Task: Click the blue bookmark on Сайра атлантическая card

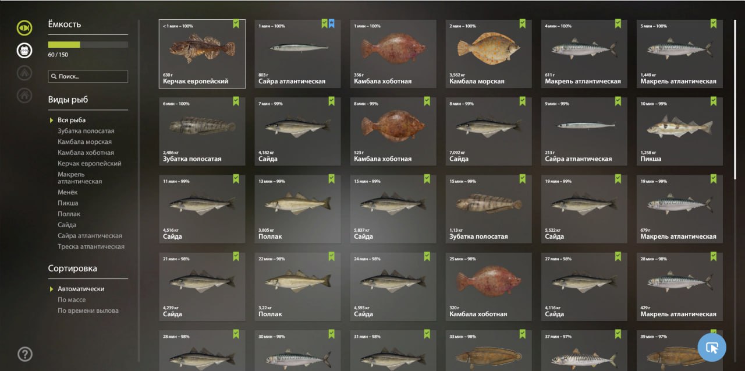Action: tap(332, 24)
